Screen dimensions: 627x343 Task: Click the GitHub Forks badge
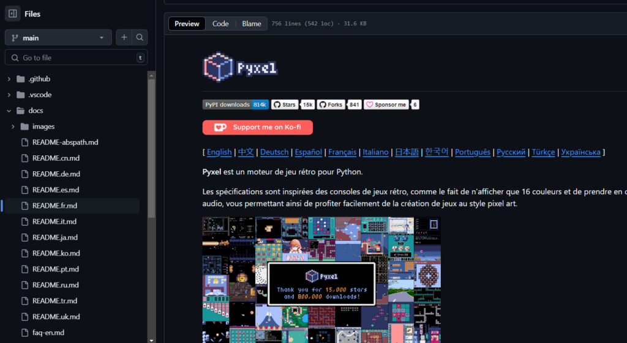[331, 105]
